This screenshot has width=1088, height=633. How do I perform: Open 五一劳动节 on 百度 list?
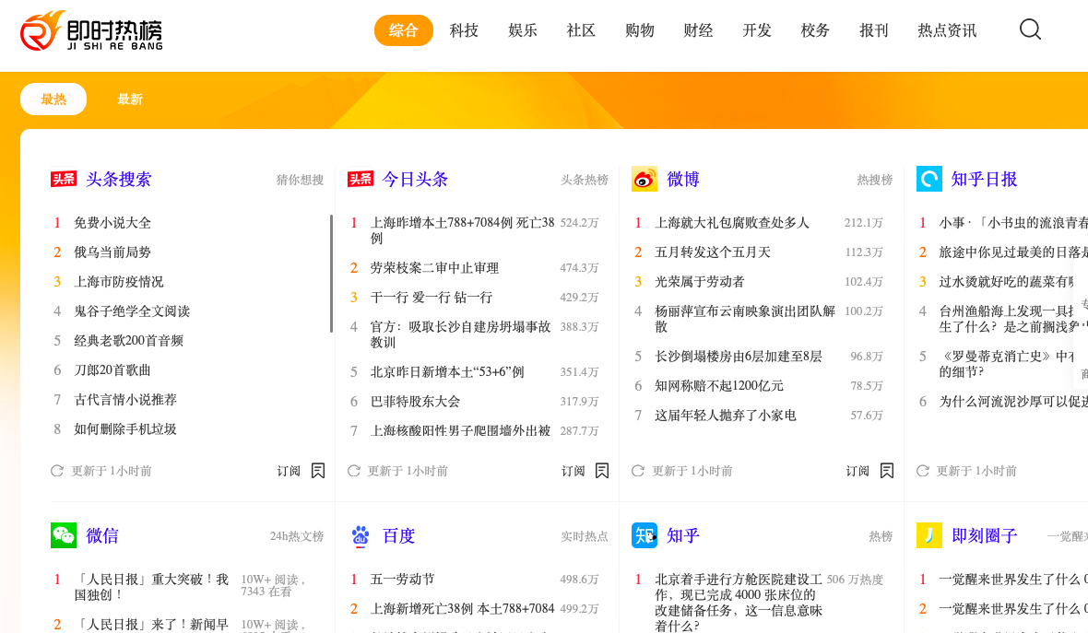click(x=402, y=579)
